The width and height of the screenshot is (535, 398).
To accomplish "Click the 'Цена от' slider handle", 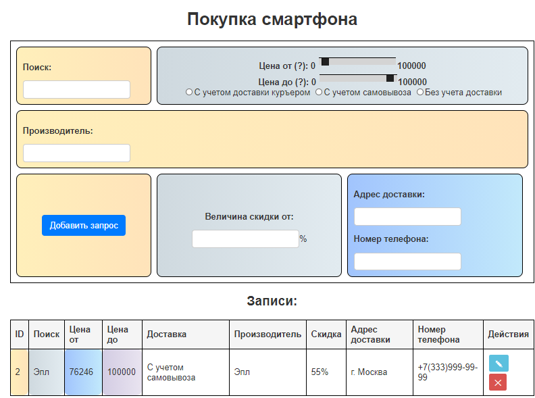I will [x=325, y=62].
